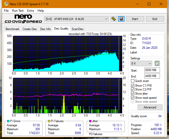This screenshot has height=139, width=169.
Task: Click the Speed value 8.23 X
Action: [158, 133]
